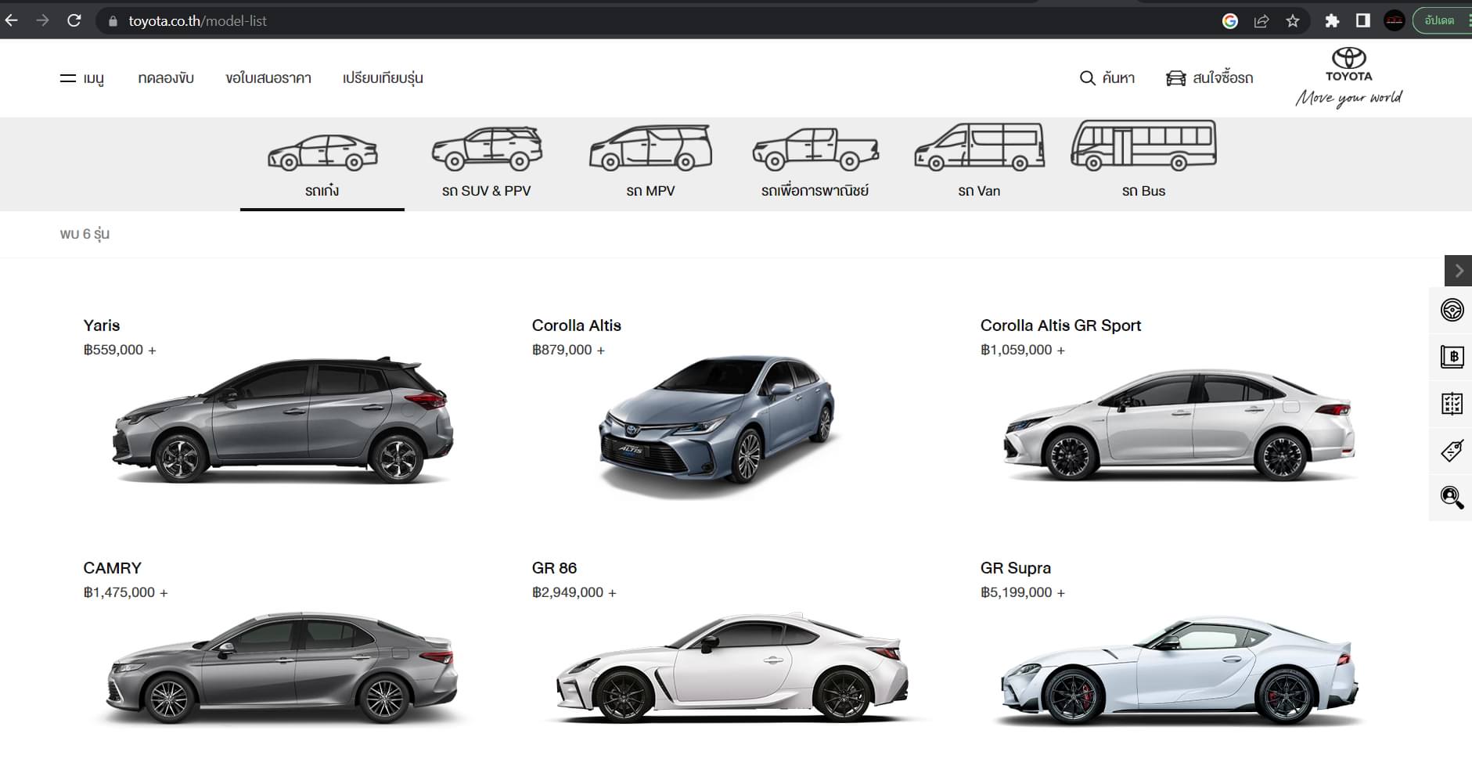The width and height of the screenshot is (1472, 766).
Task: Click the GR Supra car image
Action: click(1179, 671)
